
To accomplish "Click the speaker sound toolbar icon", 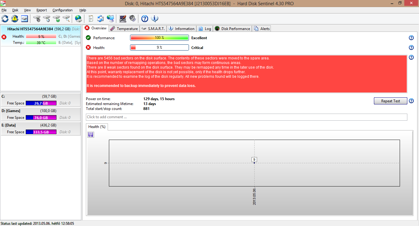I will 133,19.
